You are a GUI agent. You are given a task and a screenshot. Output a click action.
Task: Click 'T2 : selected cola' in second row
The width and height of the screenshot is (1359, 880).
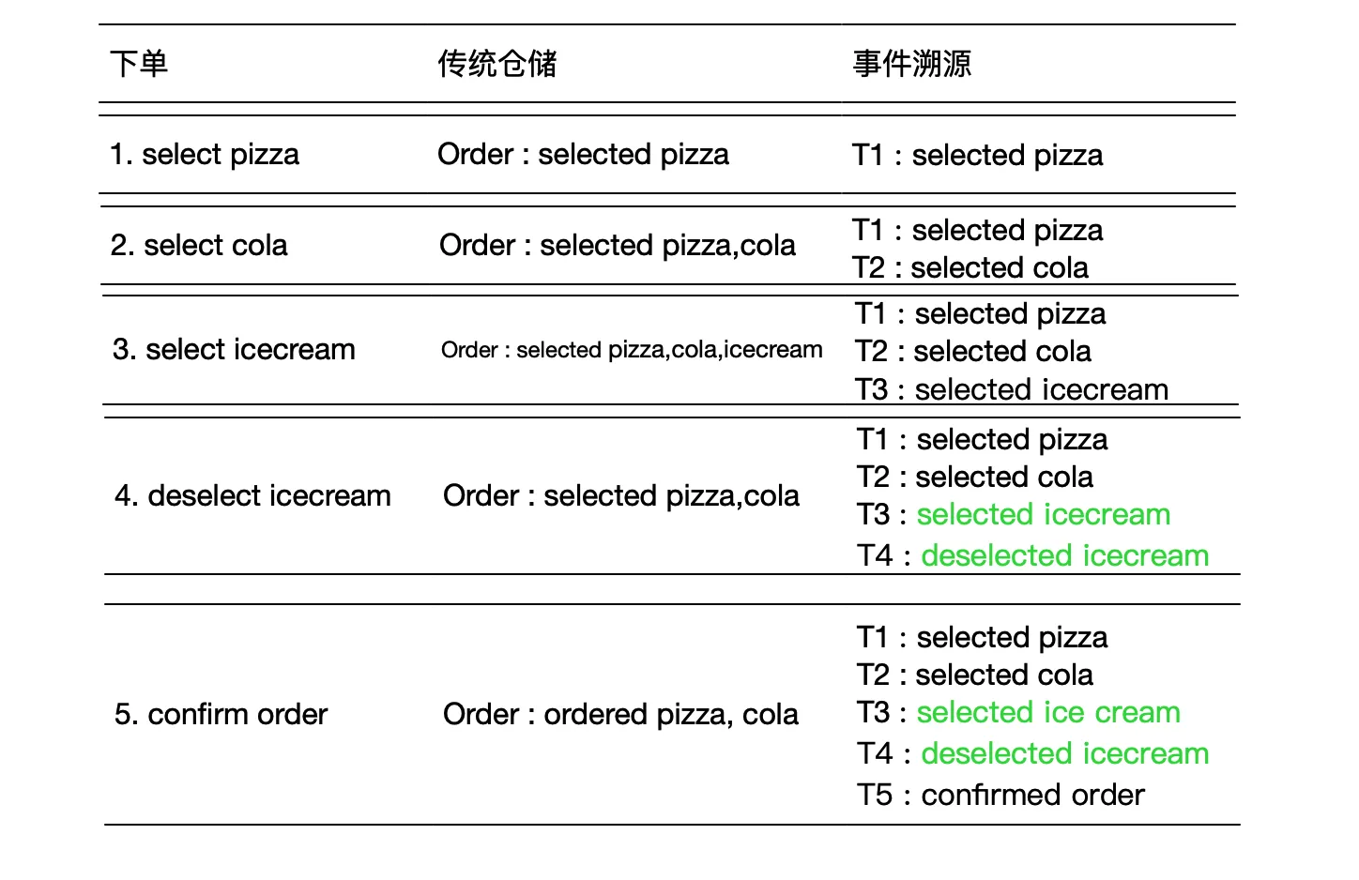tap(970, 267)
